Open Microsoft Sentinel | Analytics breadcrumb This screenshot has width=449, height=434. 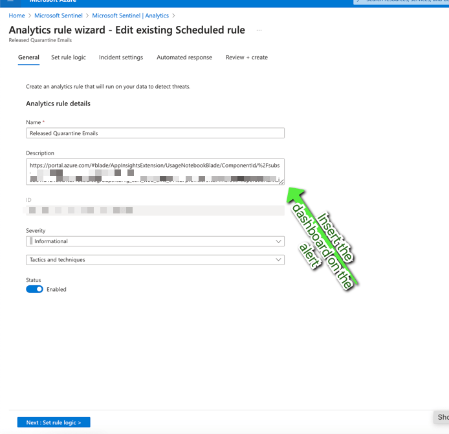130,16
